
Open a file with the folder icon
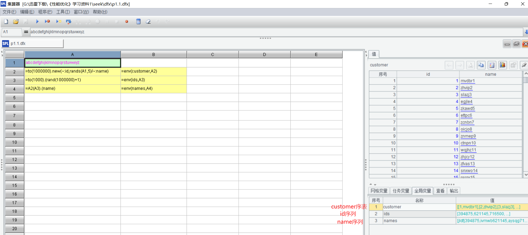[x=16, y=22]
